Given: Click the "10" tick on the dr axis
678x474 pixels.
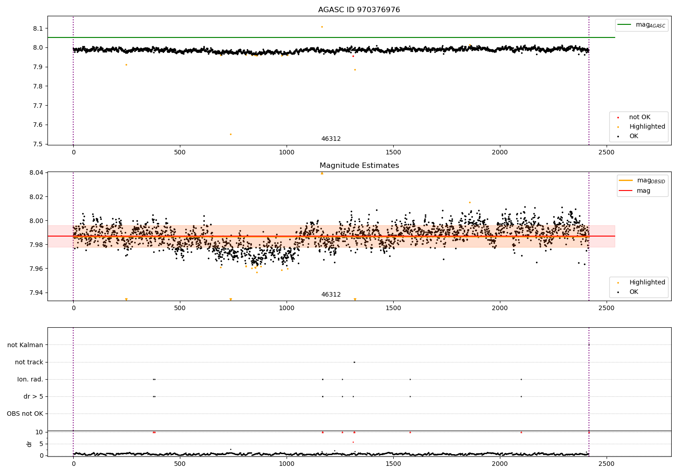Looking at the screenshot, I should click(39, 432).
